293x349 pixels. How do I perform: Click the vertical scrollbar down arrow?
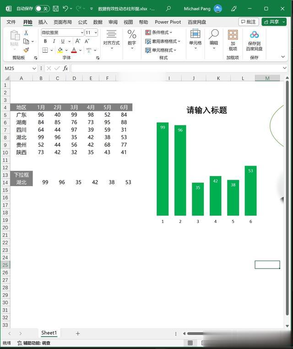(287, 326)
